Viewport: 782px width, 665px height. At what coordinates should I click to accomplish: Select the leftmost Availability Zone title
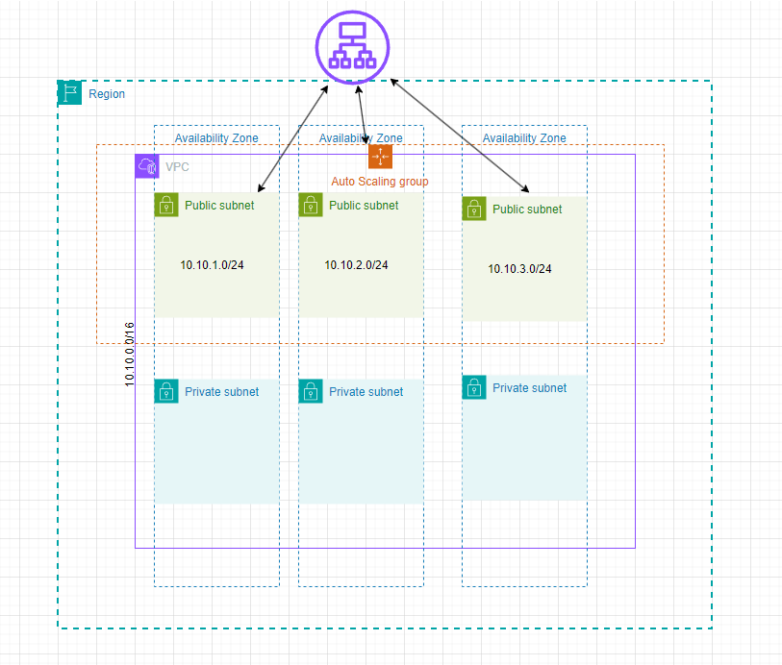tap(216, 137)
